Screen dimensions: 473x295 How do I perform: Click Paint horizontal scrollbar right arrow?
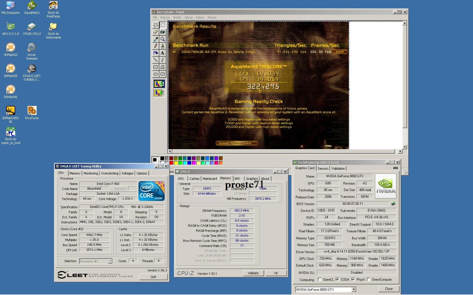(x=400, y=151)
